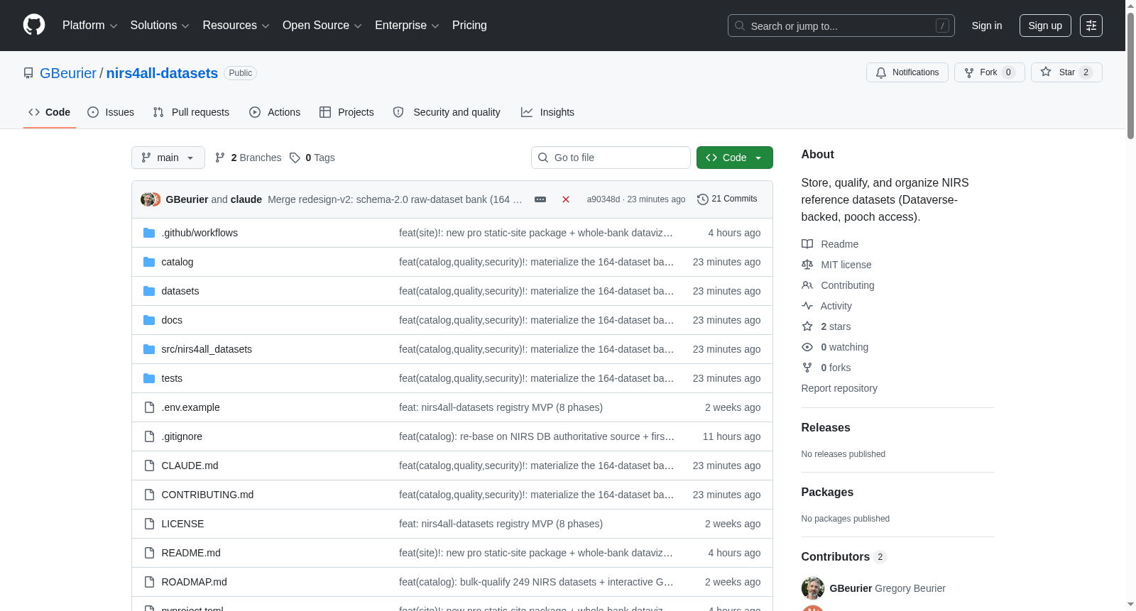The image size is (1136, 611).
Task: Open the GBeurier owner profile link
Action: tap(68, 73)
